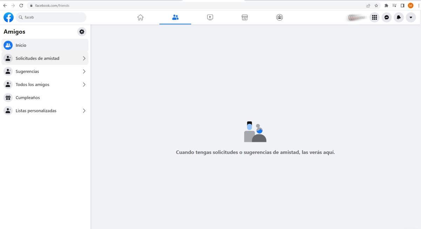Open the account dropdown arrow
The image size is (421, 229).
(411, 17)
